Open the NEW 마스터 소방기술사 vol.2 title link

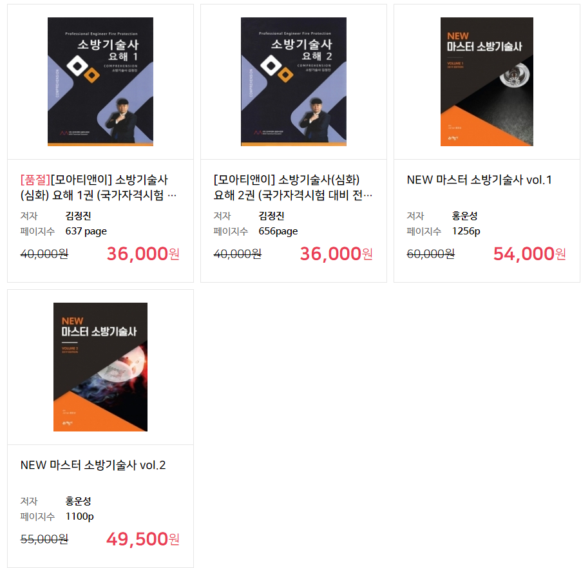coord(93,466)
